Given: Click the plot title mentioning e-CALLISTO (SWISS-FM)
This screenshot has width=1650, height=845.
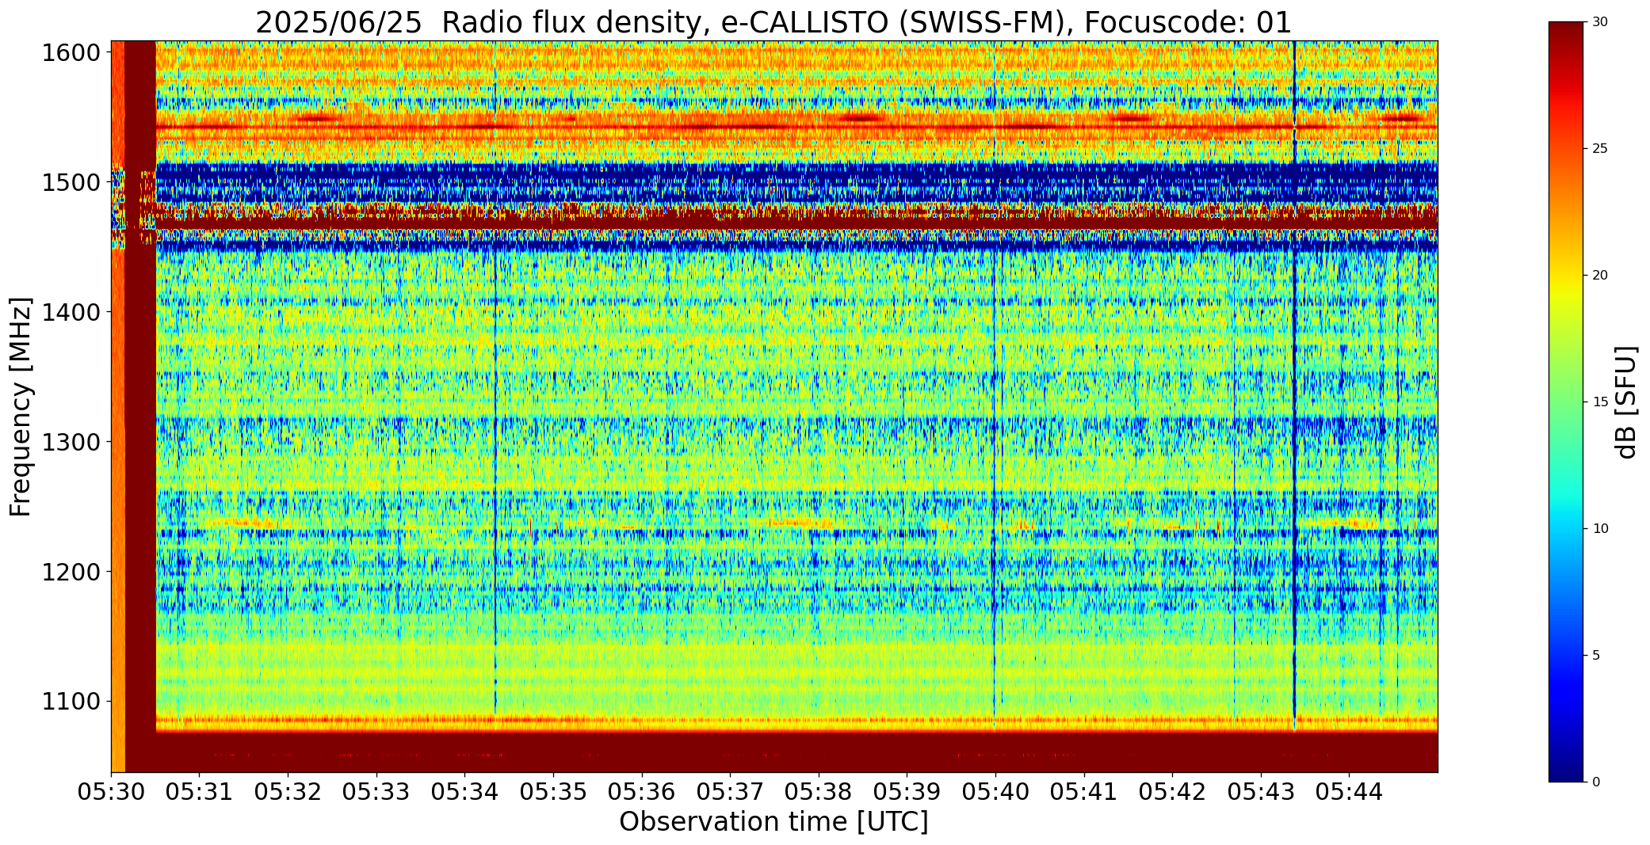Looking at the screenshot, I should tap(773, 22).
